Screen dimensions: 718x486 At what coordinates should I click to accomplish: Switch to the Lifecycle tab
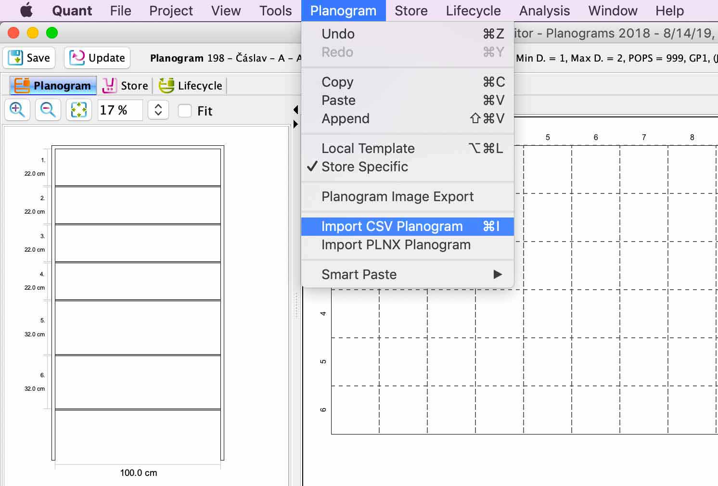(191, 86)
